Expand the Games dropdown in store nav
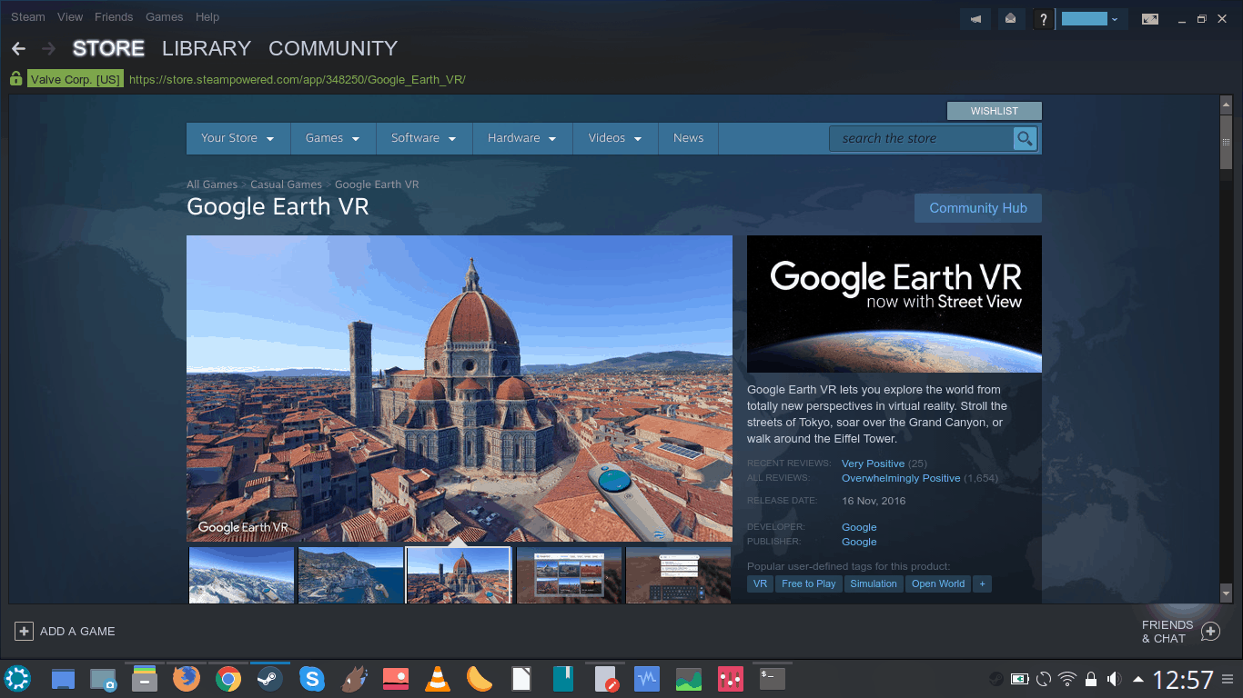This screenshot has width=1243, height=698. pos(333,138)
